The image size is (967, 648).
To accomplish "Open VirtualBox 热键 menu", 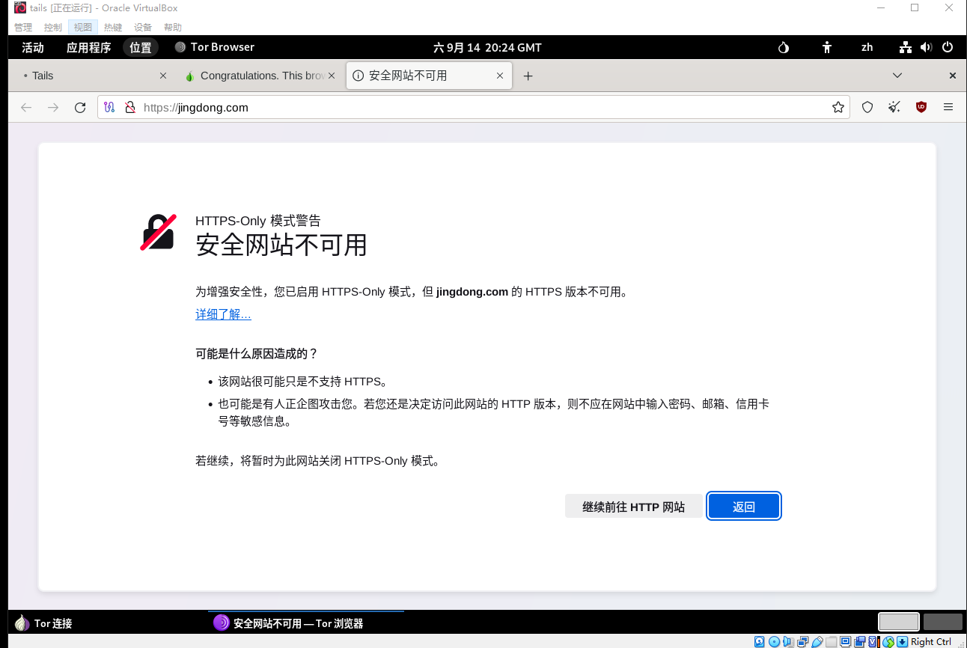I will pos(113,27).
